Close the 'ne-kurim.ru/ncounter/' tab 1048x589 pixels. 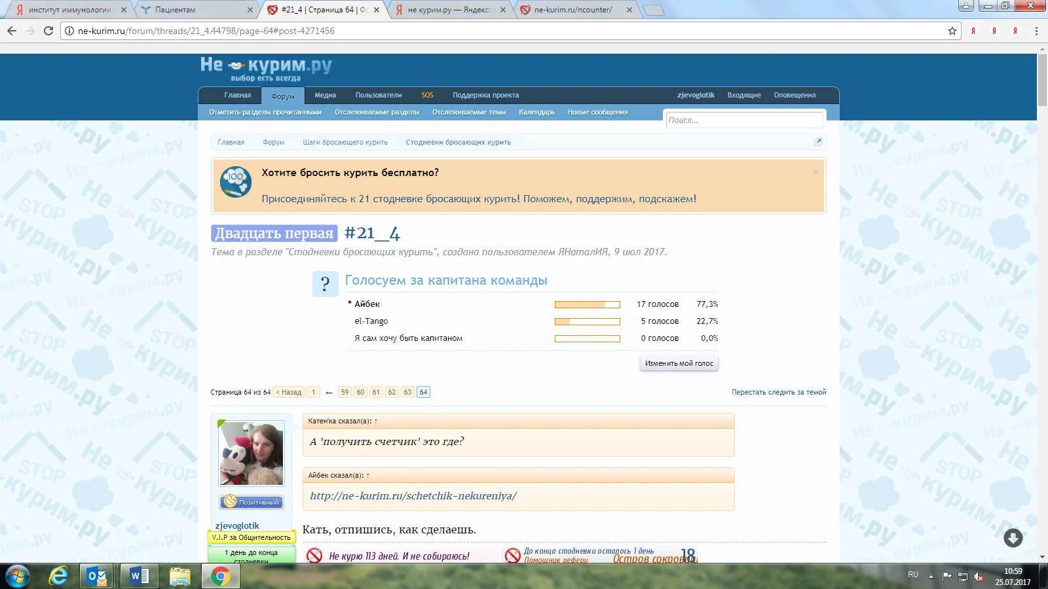click(x=629, y=10)
